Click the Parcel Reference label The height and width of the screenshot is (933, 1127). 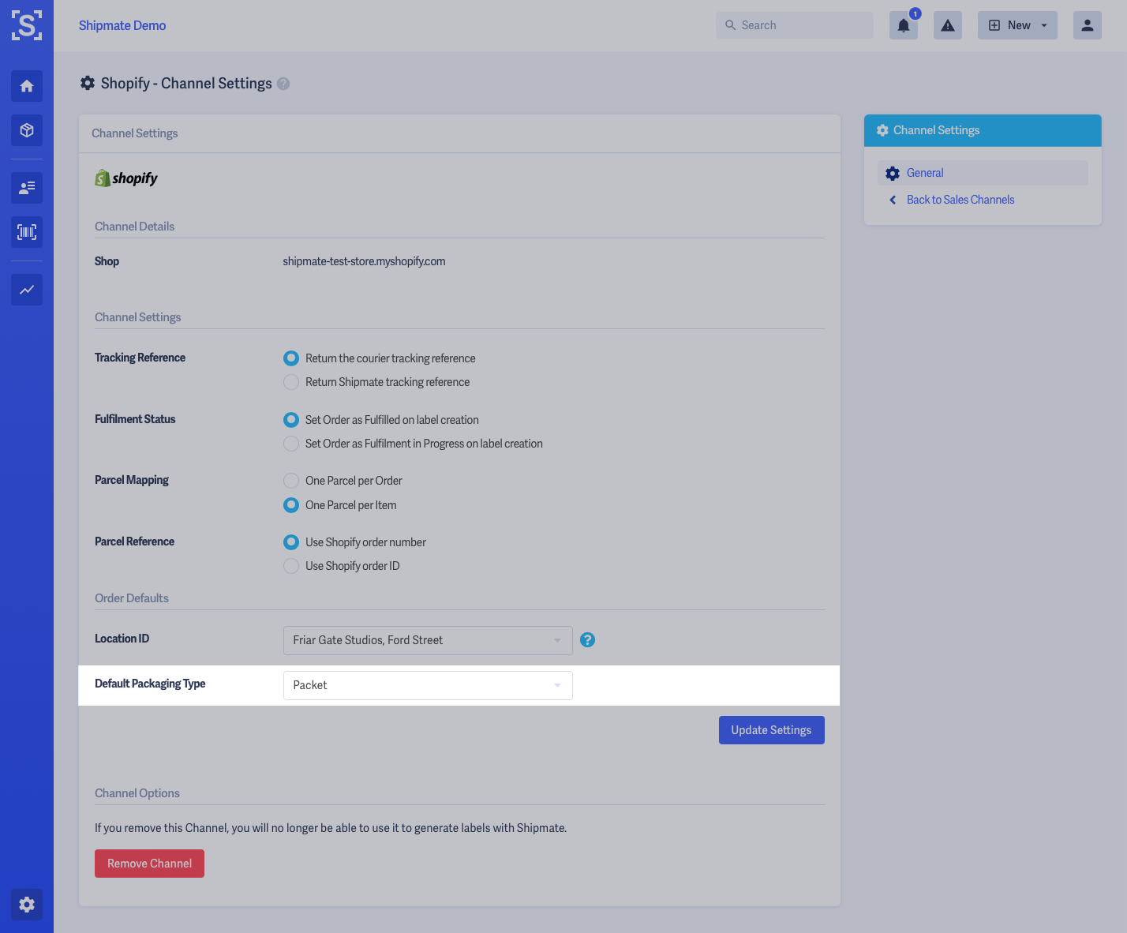coord(134,541)
